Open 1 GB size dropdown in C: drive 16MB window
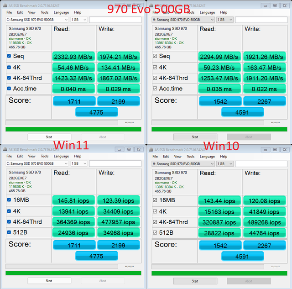Viewport: 292px width, 289px height. point(79,163)
